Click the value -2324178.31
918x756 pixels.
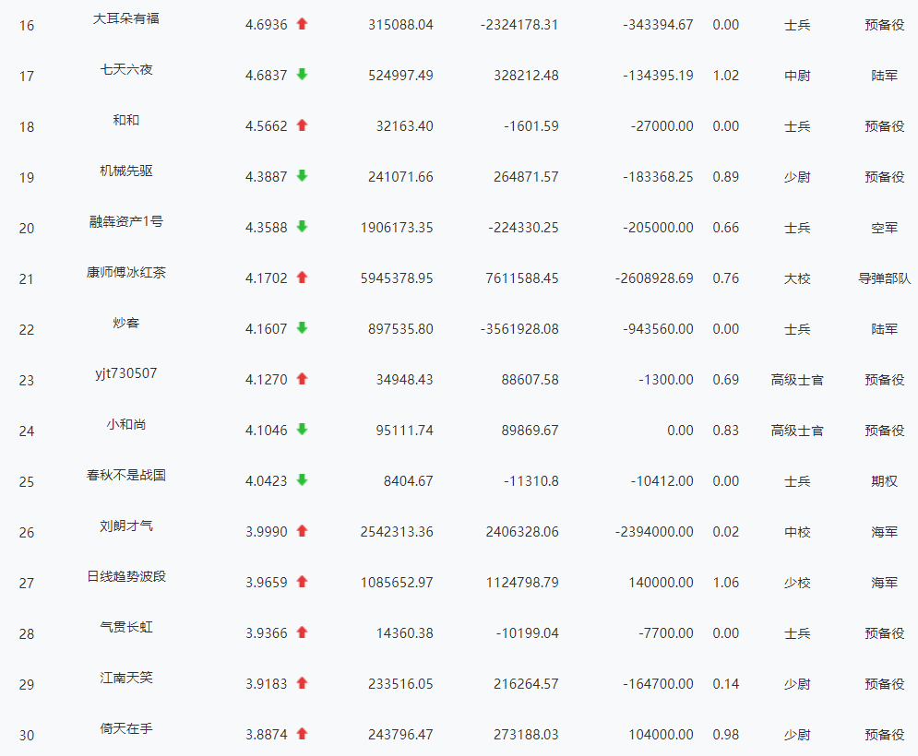[519, 25]
